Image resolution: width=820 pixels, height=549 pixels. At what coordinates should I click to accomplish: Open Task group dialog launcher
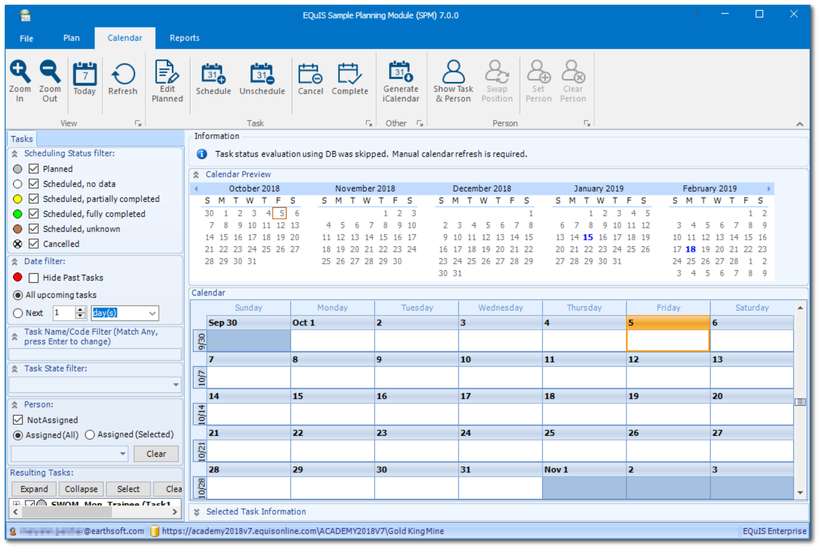tap(369, 123)
